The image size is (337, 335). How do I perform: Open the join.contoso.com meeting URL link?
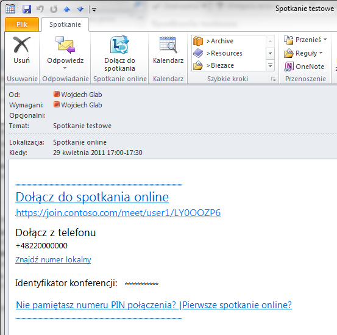tap(118, 213)
